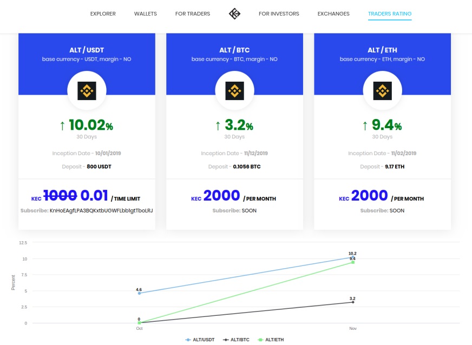Viewport: 472px width, 345px height.
Task: Open the For Traders section
Action: click(193, 14)
